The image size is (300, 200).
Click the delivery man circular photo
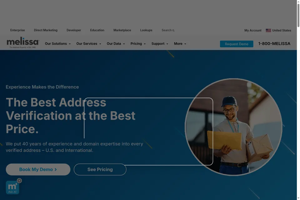pyautogui.click(x=233, y=127)
